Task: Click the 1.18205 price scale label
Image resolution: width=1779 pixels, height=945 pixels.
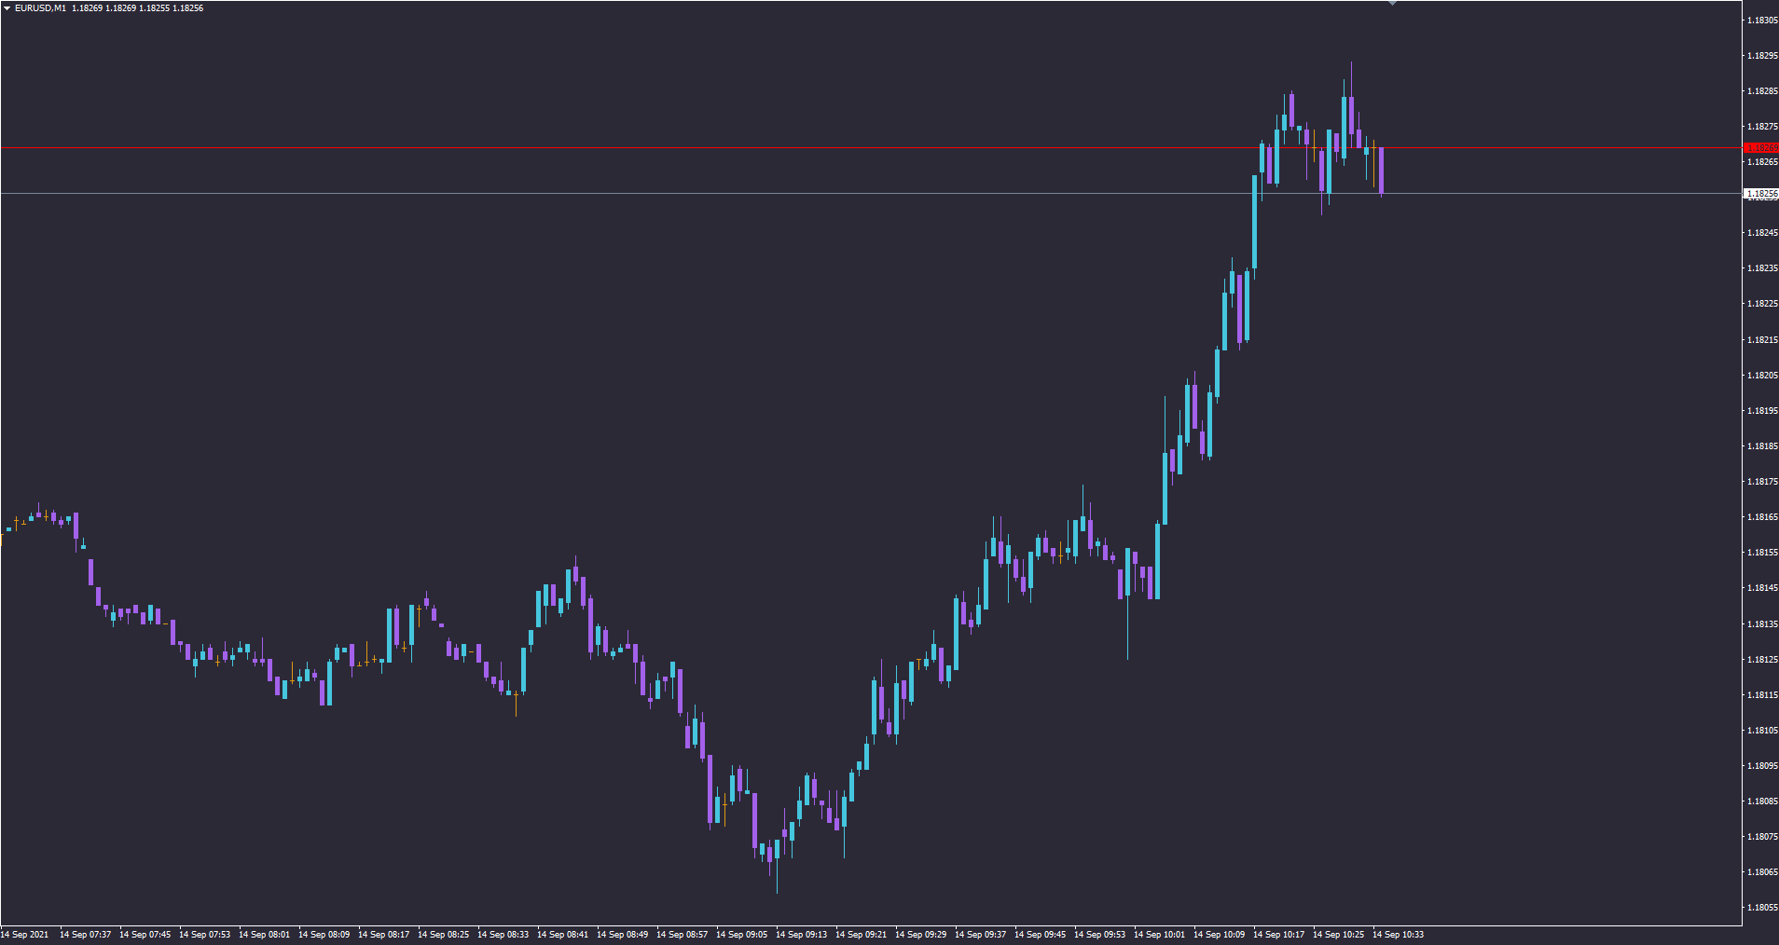Action: [x=1761, y=376]
